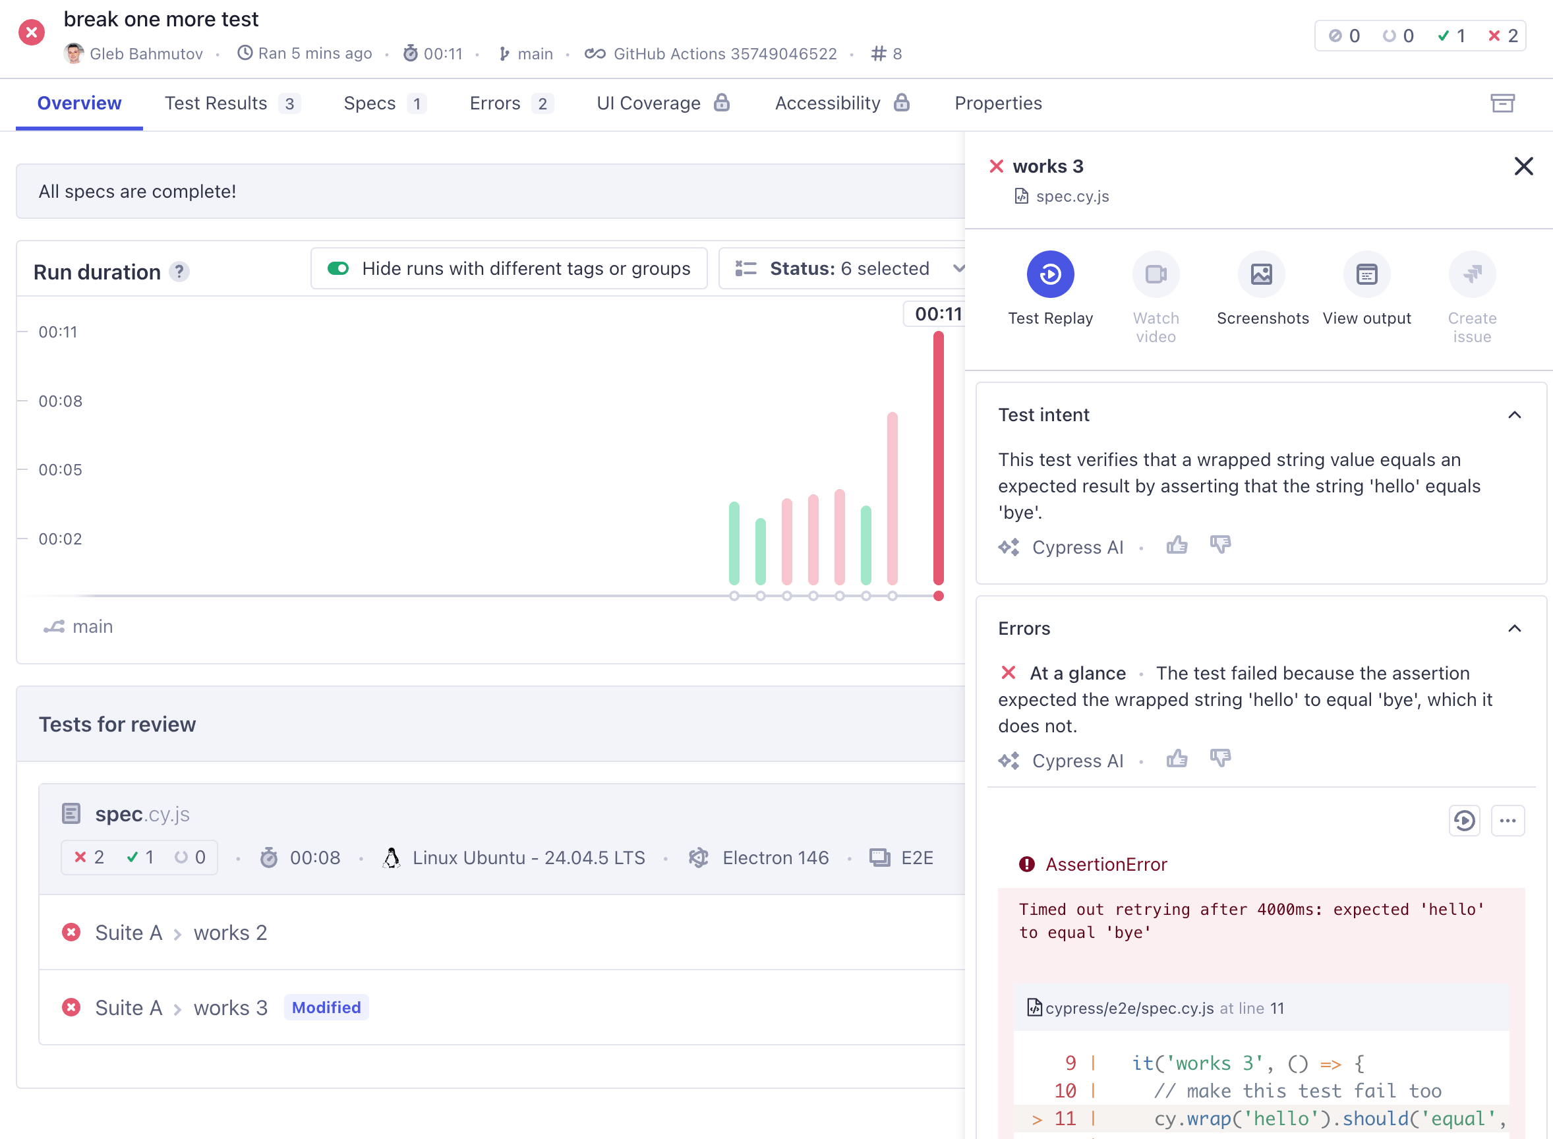Open the Accessibility tab
Screen dimensions: 1553x1139
[842, 103]
